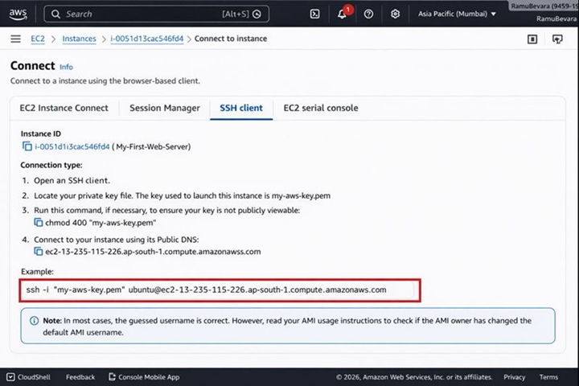Click the Info link next to Connect
The height and width of the screenshot is (386, 579).
(x=66, y=67)
